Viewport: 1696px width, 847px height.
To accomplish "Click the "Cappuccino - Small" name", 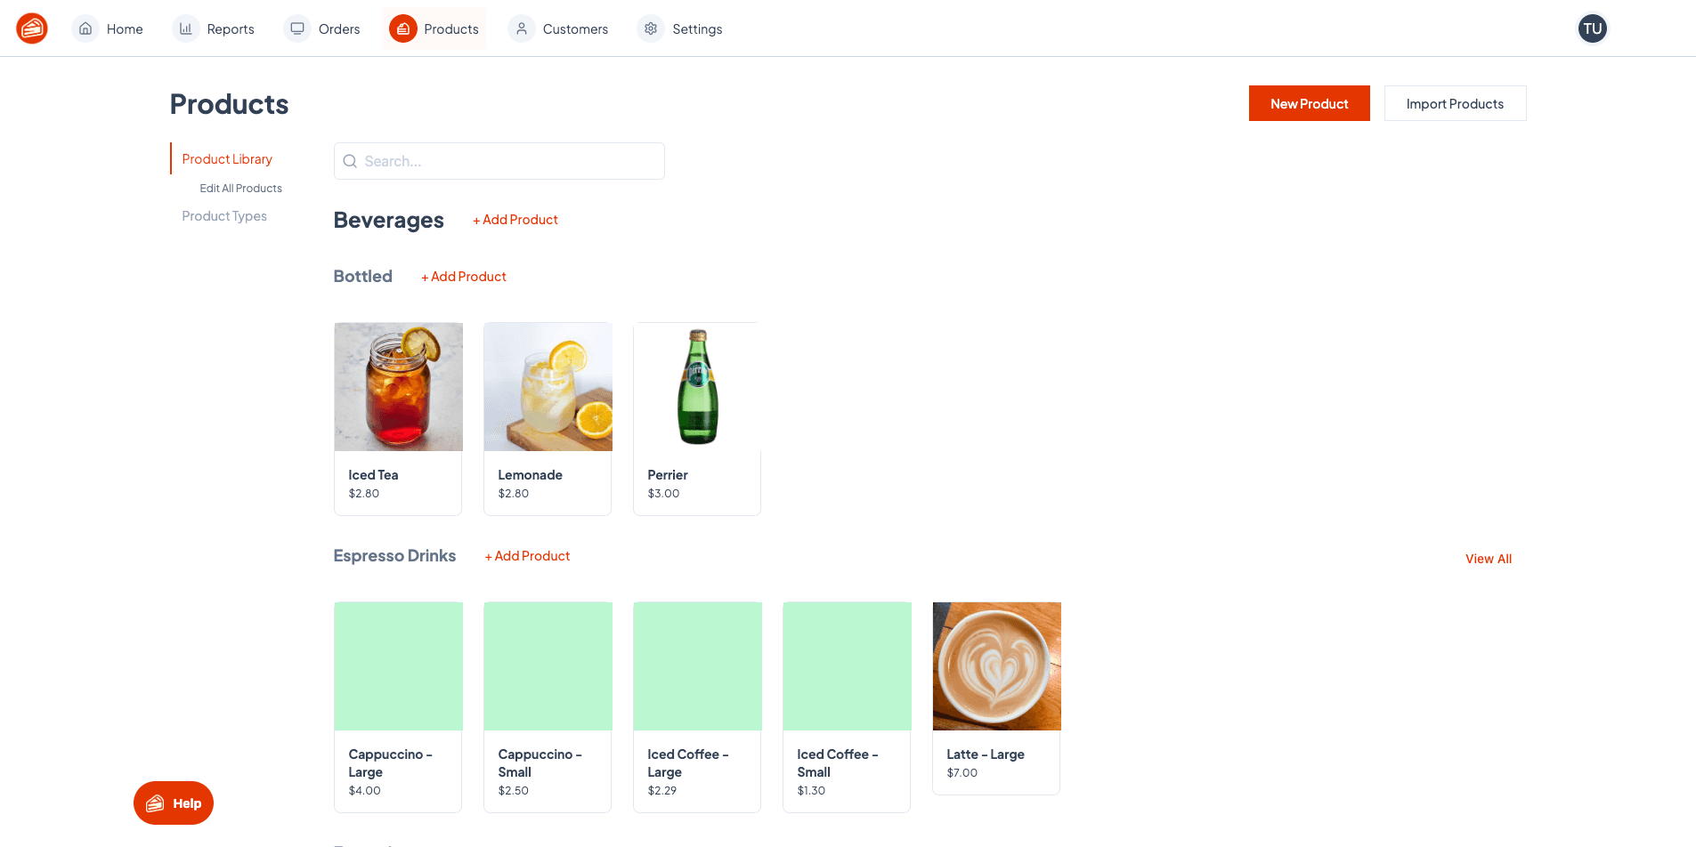I will tap(540, 762).
